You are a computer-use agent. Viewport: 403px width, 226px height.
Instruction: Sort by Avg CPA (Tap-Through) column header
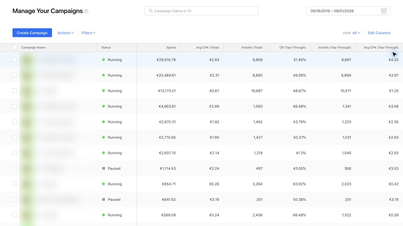click(x=381, y=47)
